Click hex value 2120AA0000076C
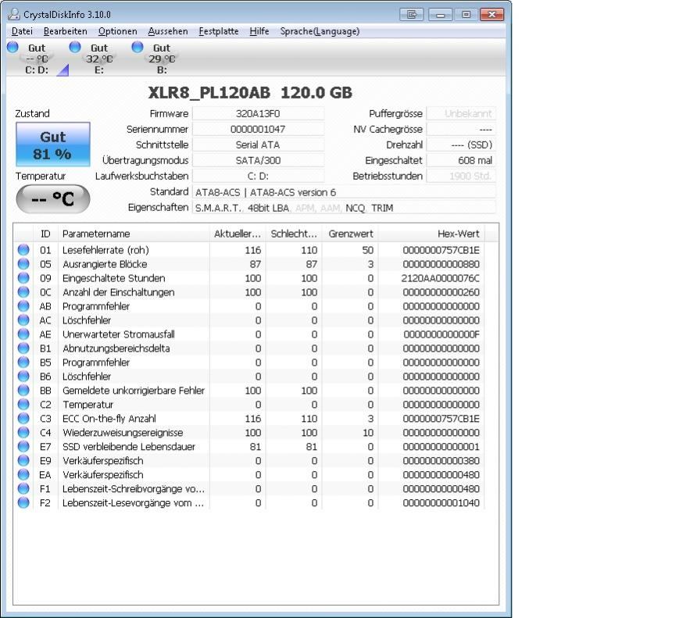The image size is (697, 618). coord(440,278)
